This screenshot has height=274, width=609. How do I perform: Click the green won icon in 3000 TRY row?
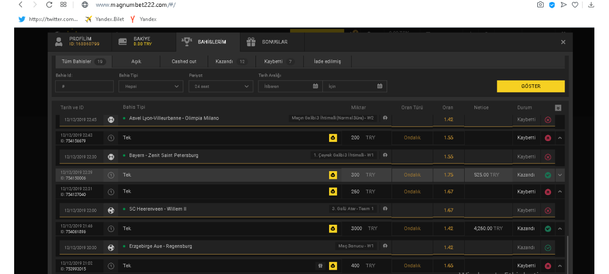(x=548, y=229)
